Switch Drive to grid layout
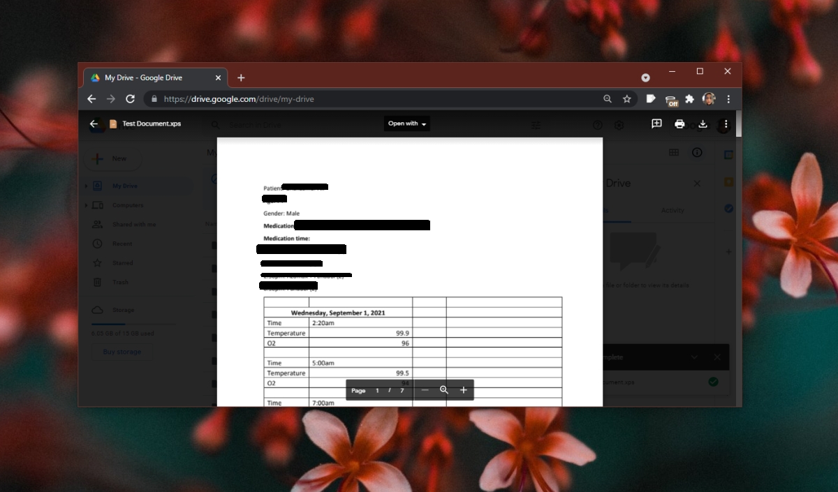The height and width of the screenshot is (492, 838). 674,152
